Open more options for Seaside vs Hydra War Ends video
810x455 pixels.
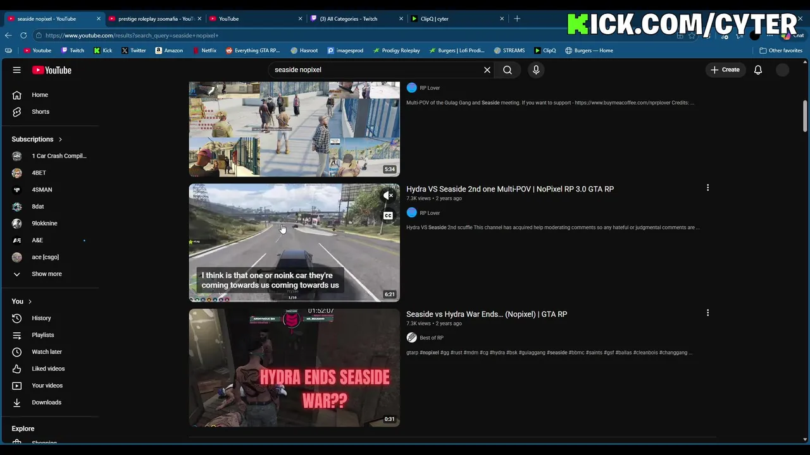(x=707, y=313)
